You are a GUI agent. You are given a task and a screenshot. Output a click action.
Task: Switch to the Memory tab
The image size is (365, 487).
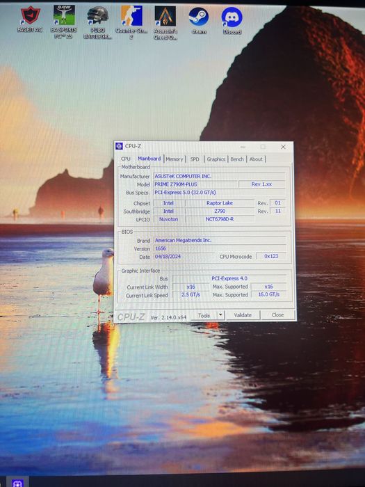(x=174, y=159)
